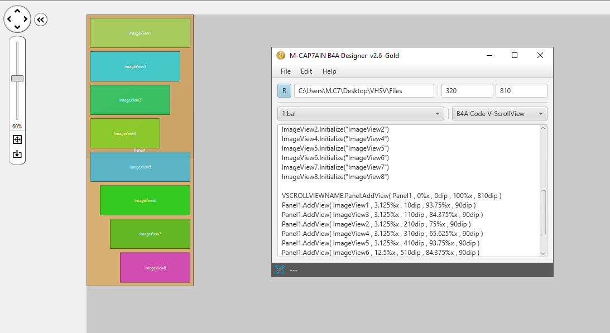The height and width of the screenshot is (333, 610).
Task: Click the pan up arrow in navigation pad
Action: click(17, 11)
